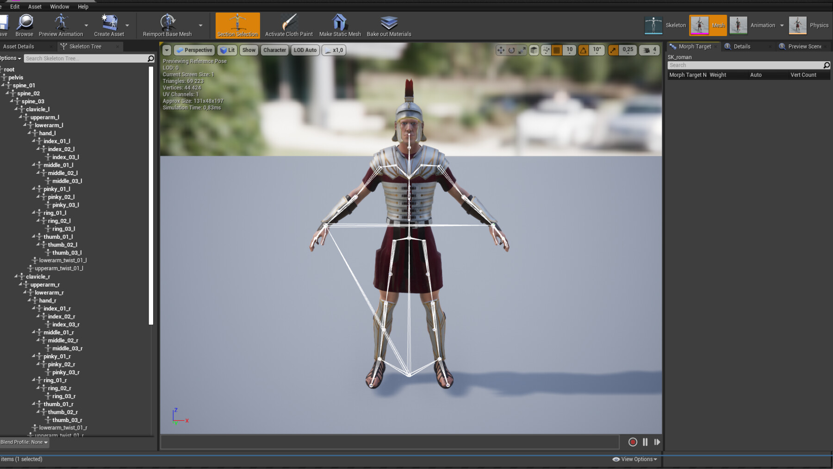This screenshot has width=833, height=469.
Task: Pause the preview playback
Action: (x=645, y=442)
